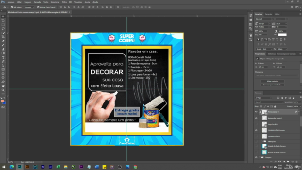Open the Imagem menu
Viewport: 302px width, 170px height.
(x=27, y=2)
